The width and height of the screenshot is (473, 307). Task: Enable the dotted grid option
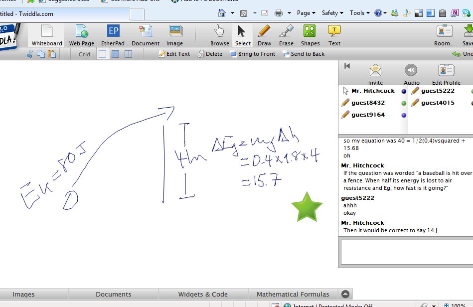(x=115, y=54)
